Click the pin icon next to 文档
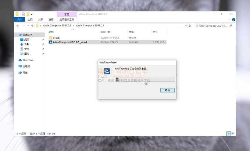 point(43,49)
